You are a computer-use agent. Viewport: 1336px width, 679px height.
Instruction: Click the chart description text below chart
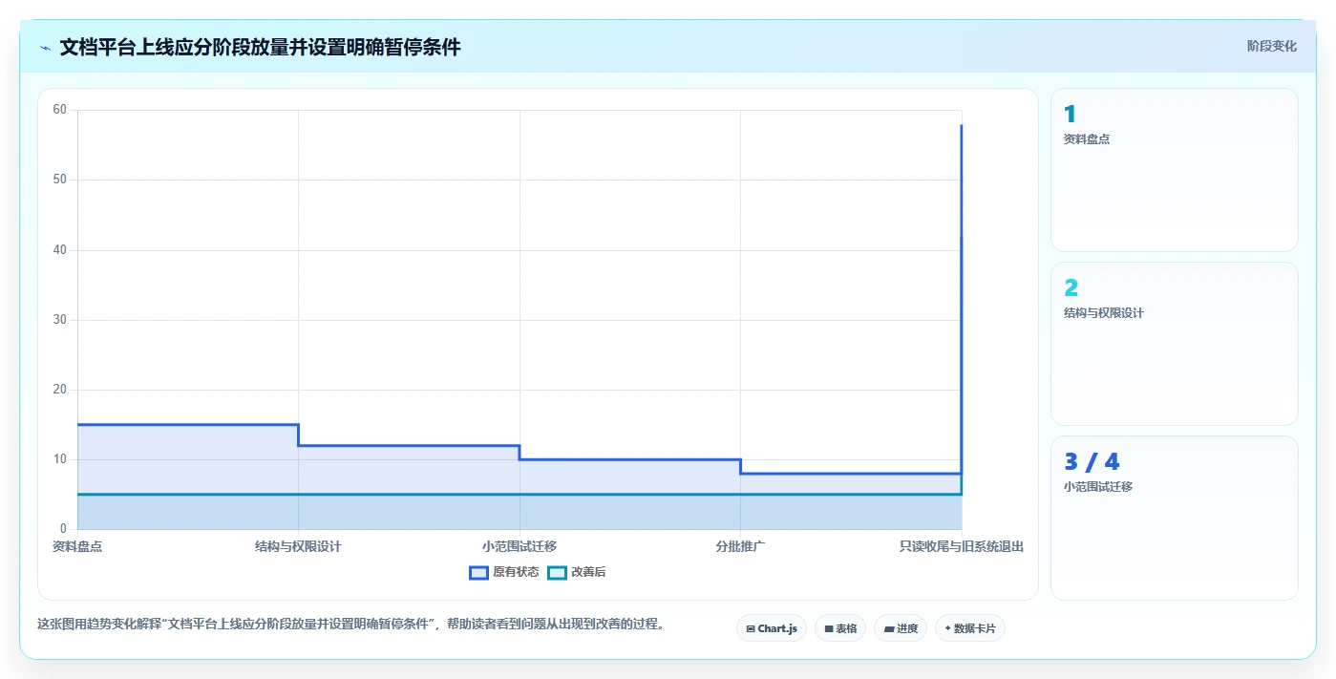[350, 625]
